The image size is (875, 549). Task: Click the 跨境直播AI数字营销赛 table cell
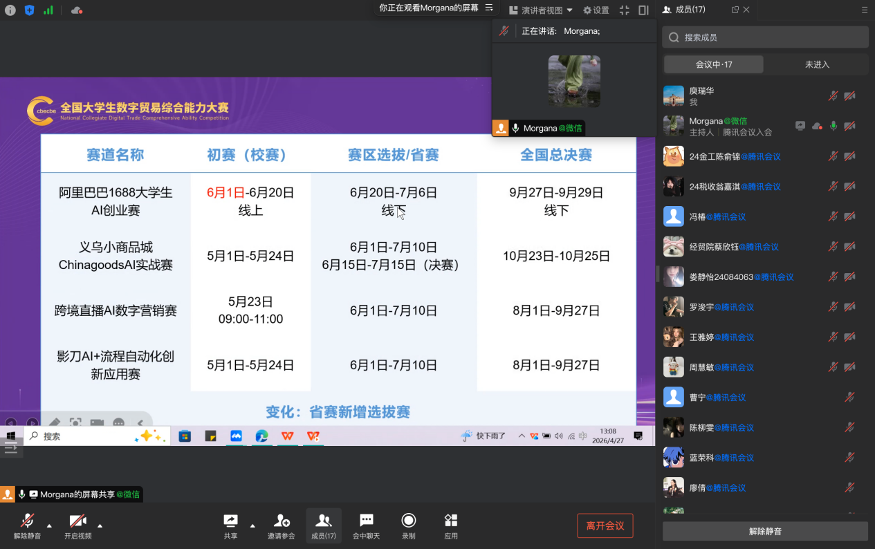[116, 310]
